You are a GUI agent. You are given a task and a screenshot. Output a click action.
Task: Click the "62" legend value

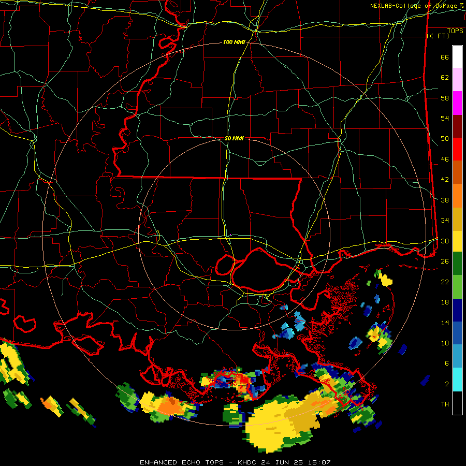pos(445,78)
